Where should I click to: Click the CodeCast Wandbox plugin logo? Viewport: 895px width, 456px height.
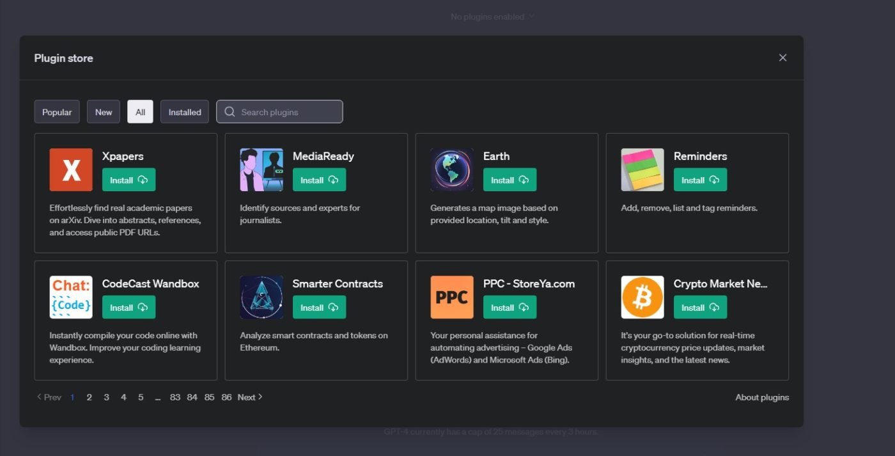click(71, 297)
